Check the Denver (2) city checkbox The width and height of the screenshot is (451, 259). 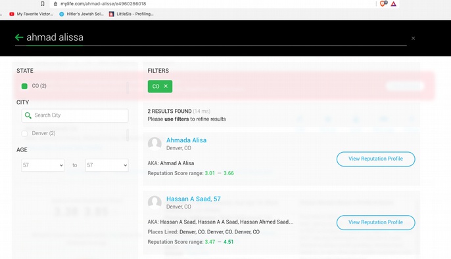click(24, 133)
